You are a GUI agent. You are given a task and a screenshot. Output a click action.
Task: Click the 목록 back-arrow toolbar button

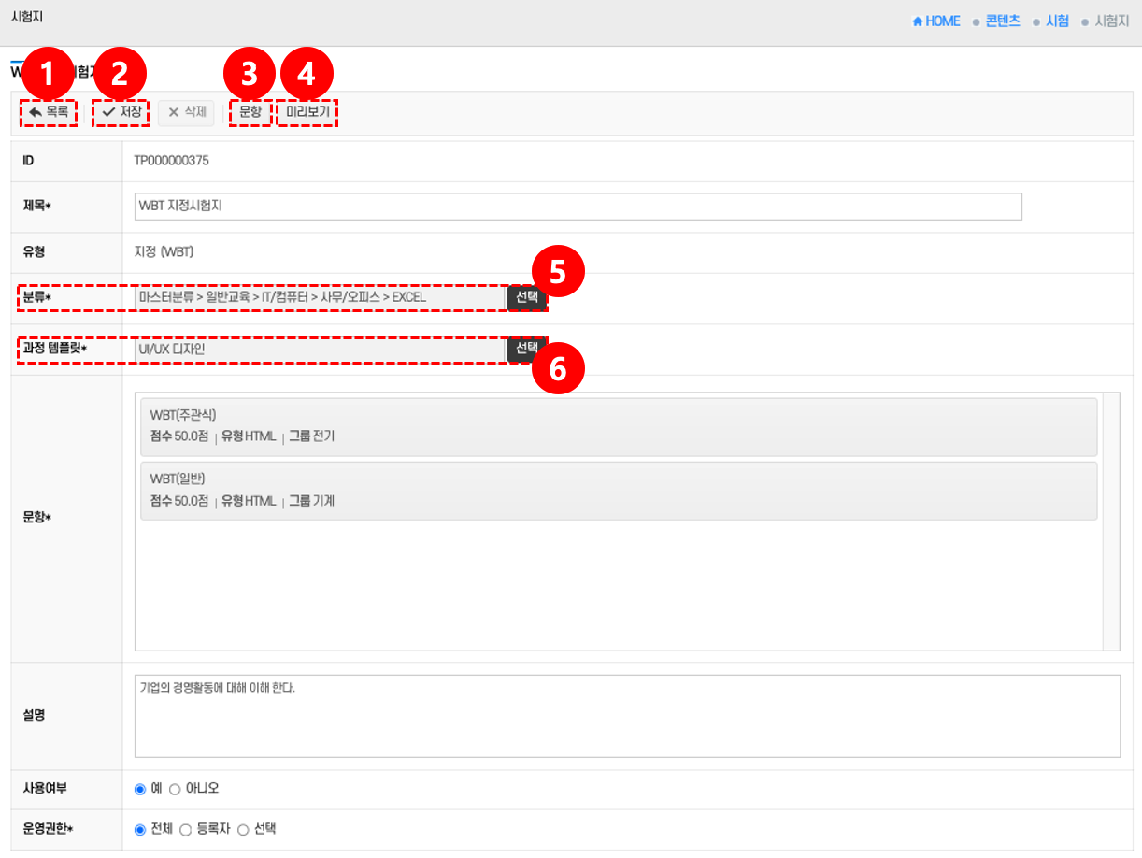(x=49, y=112)
